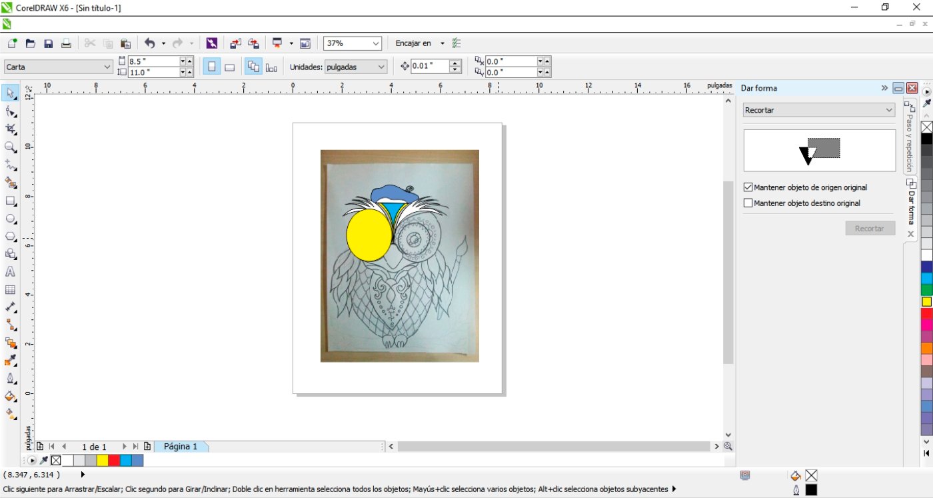933x498 pixels.
Task: Create a new document
Action: tap(12, 43)
